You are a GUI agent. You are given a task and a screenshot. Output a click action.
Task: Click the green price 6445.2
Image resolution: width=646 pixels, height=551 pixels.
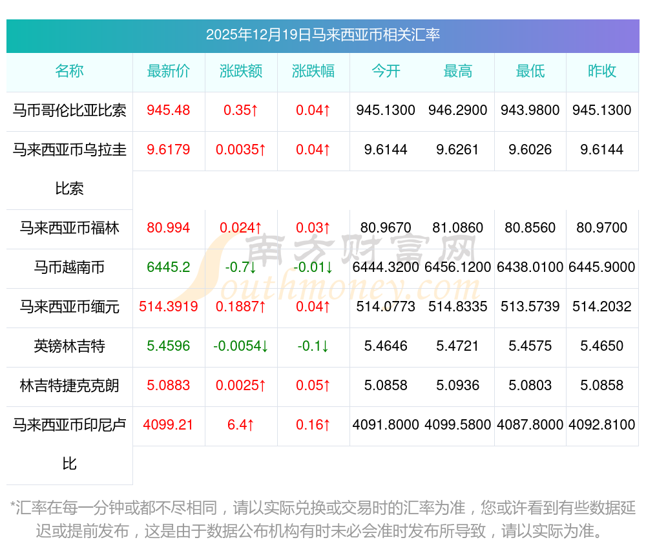tap(169, 267)
